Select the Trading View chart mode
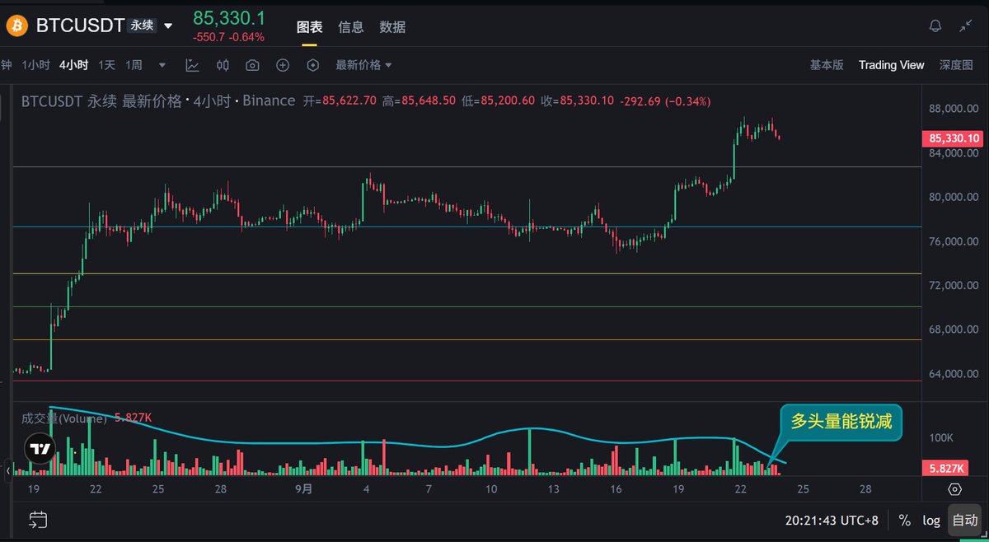Image resolution: width=989 pixels, height=542 pixels. [x=891, y=65]
